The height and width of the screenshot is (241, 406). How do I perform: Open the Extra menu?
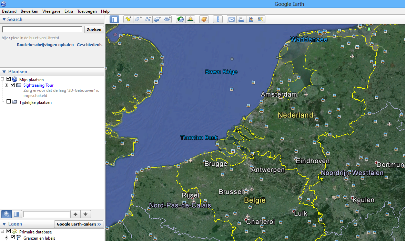click(x=69, y=11)
